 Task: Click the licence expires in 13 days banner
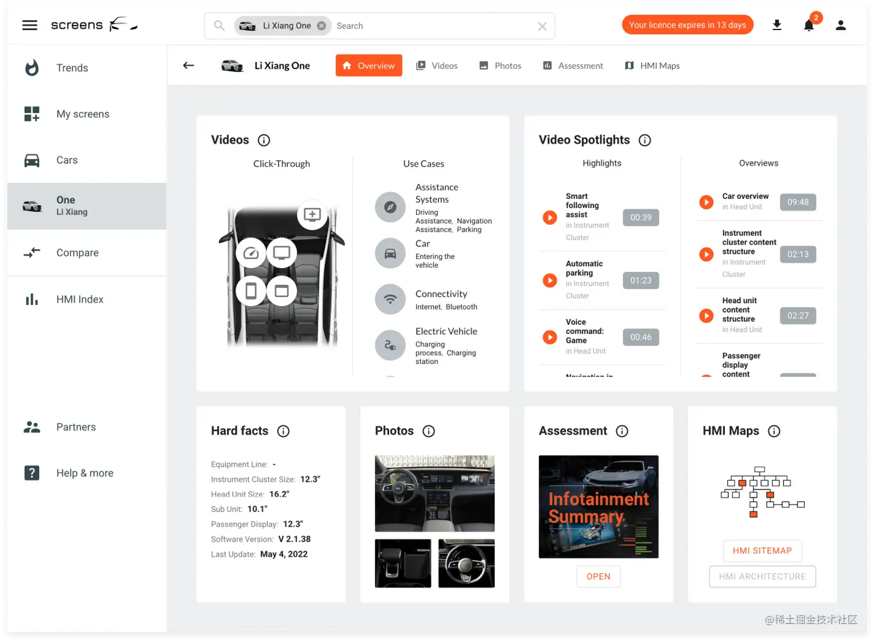[687, 25]
